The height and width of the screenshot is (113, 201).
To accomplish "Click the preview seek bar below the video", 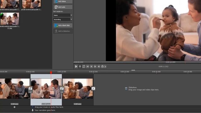I will [x=137, y=62].
